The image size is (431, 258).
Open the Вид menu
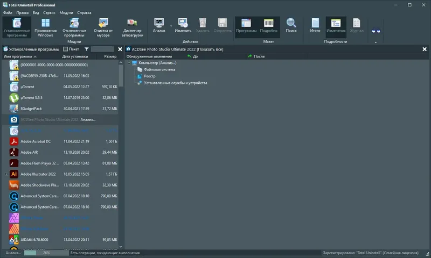36,12
